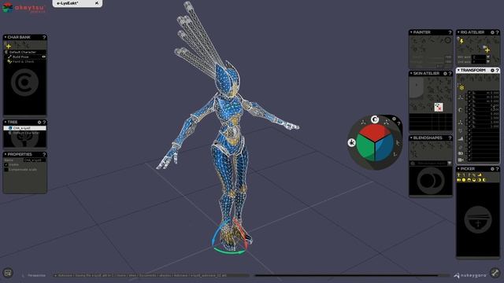Screen dimensions: 504x283
Task: Open Picker panel help question mark
Action: [497, 169]
